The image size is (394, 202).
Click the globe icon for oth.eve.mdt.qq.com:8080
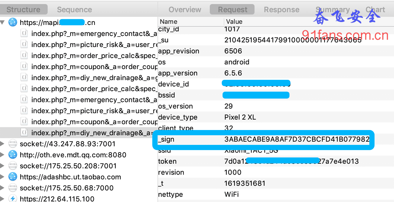(13, 155)
